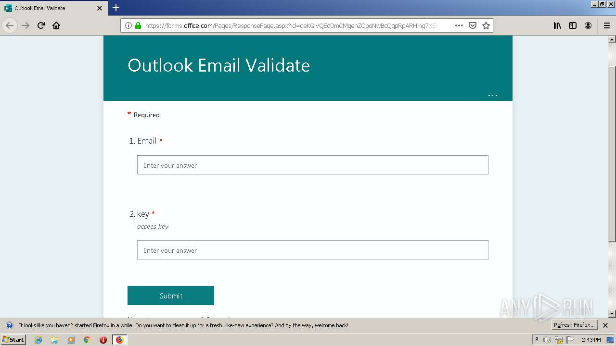Save page to Pocket
This screenshot has height=346, width=616.
(473, 25)
